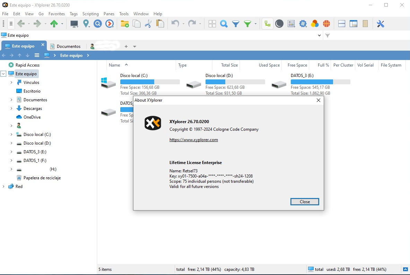Click the Close button in About dialog
Image resolution: width=410 pixels, height=275 pixels.
point(305,202)
